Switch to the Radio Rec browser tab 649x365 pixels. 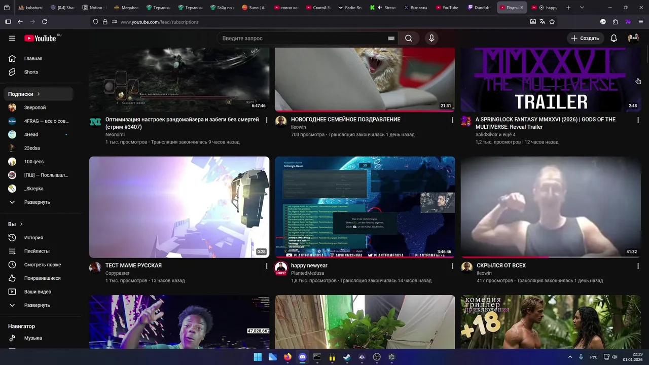point(349,8)
